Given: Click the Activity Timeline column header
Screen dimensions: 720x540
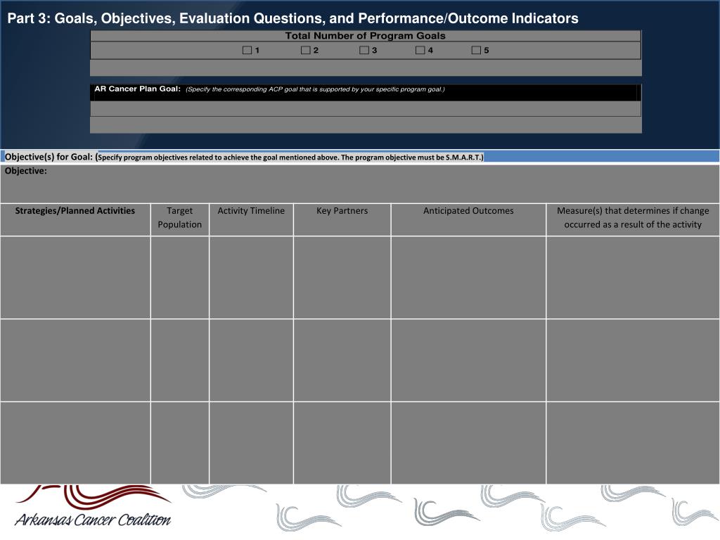Looking at the screenshot, I should 251,220.
